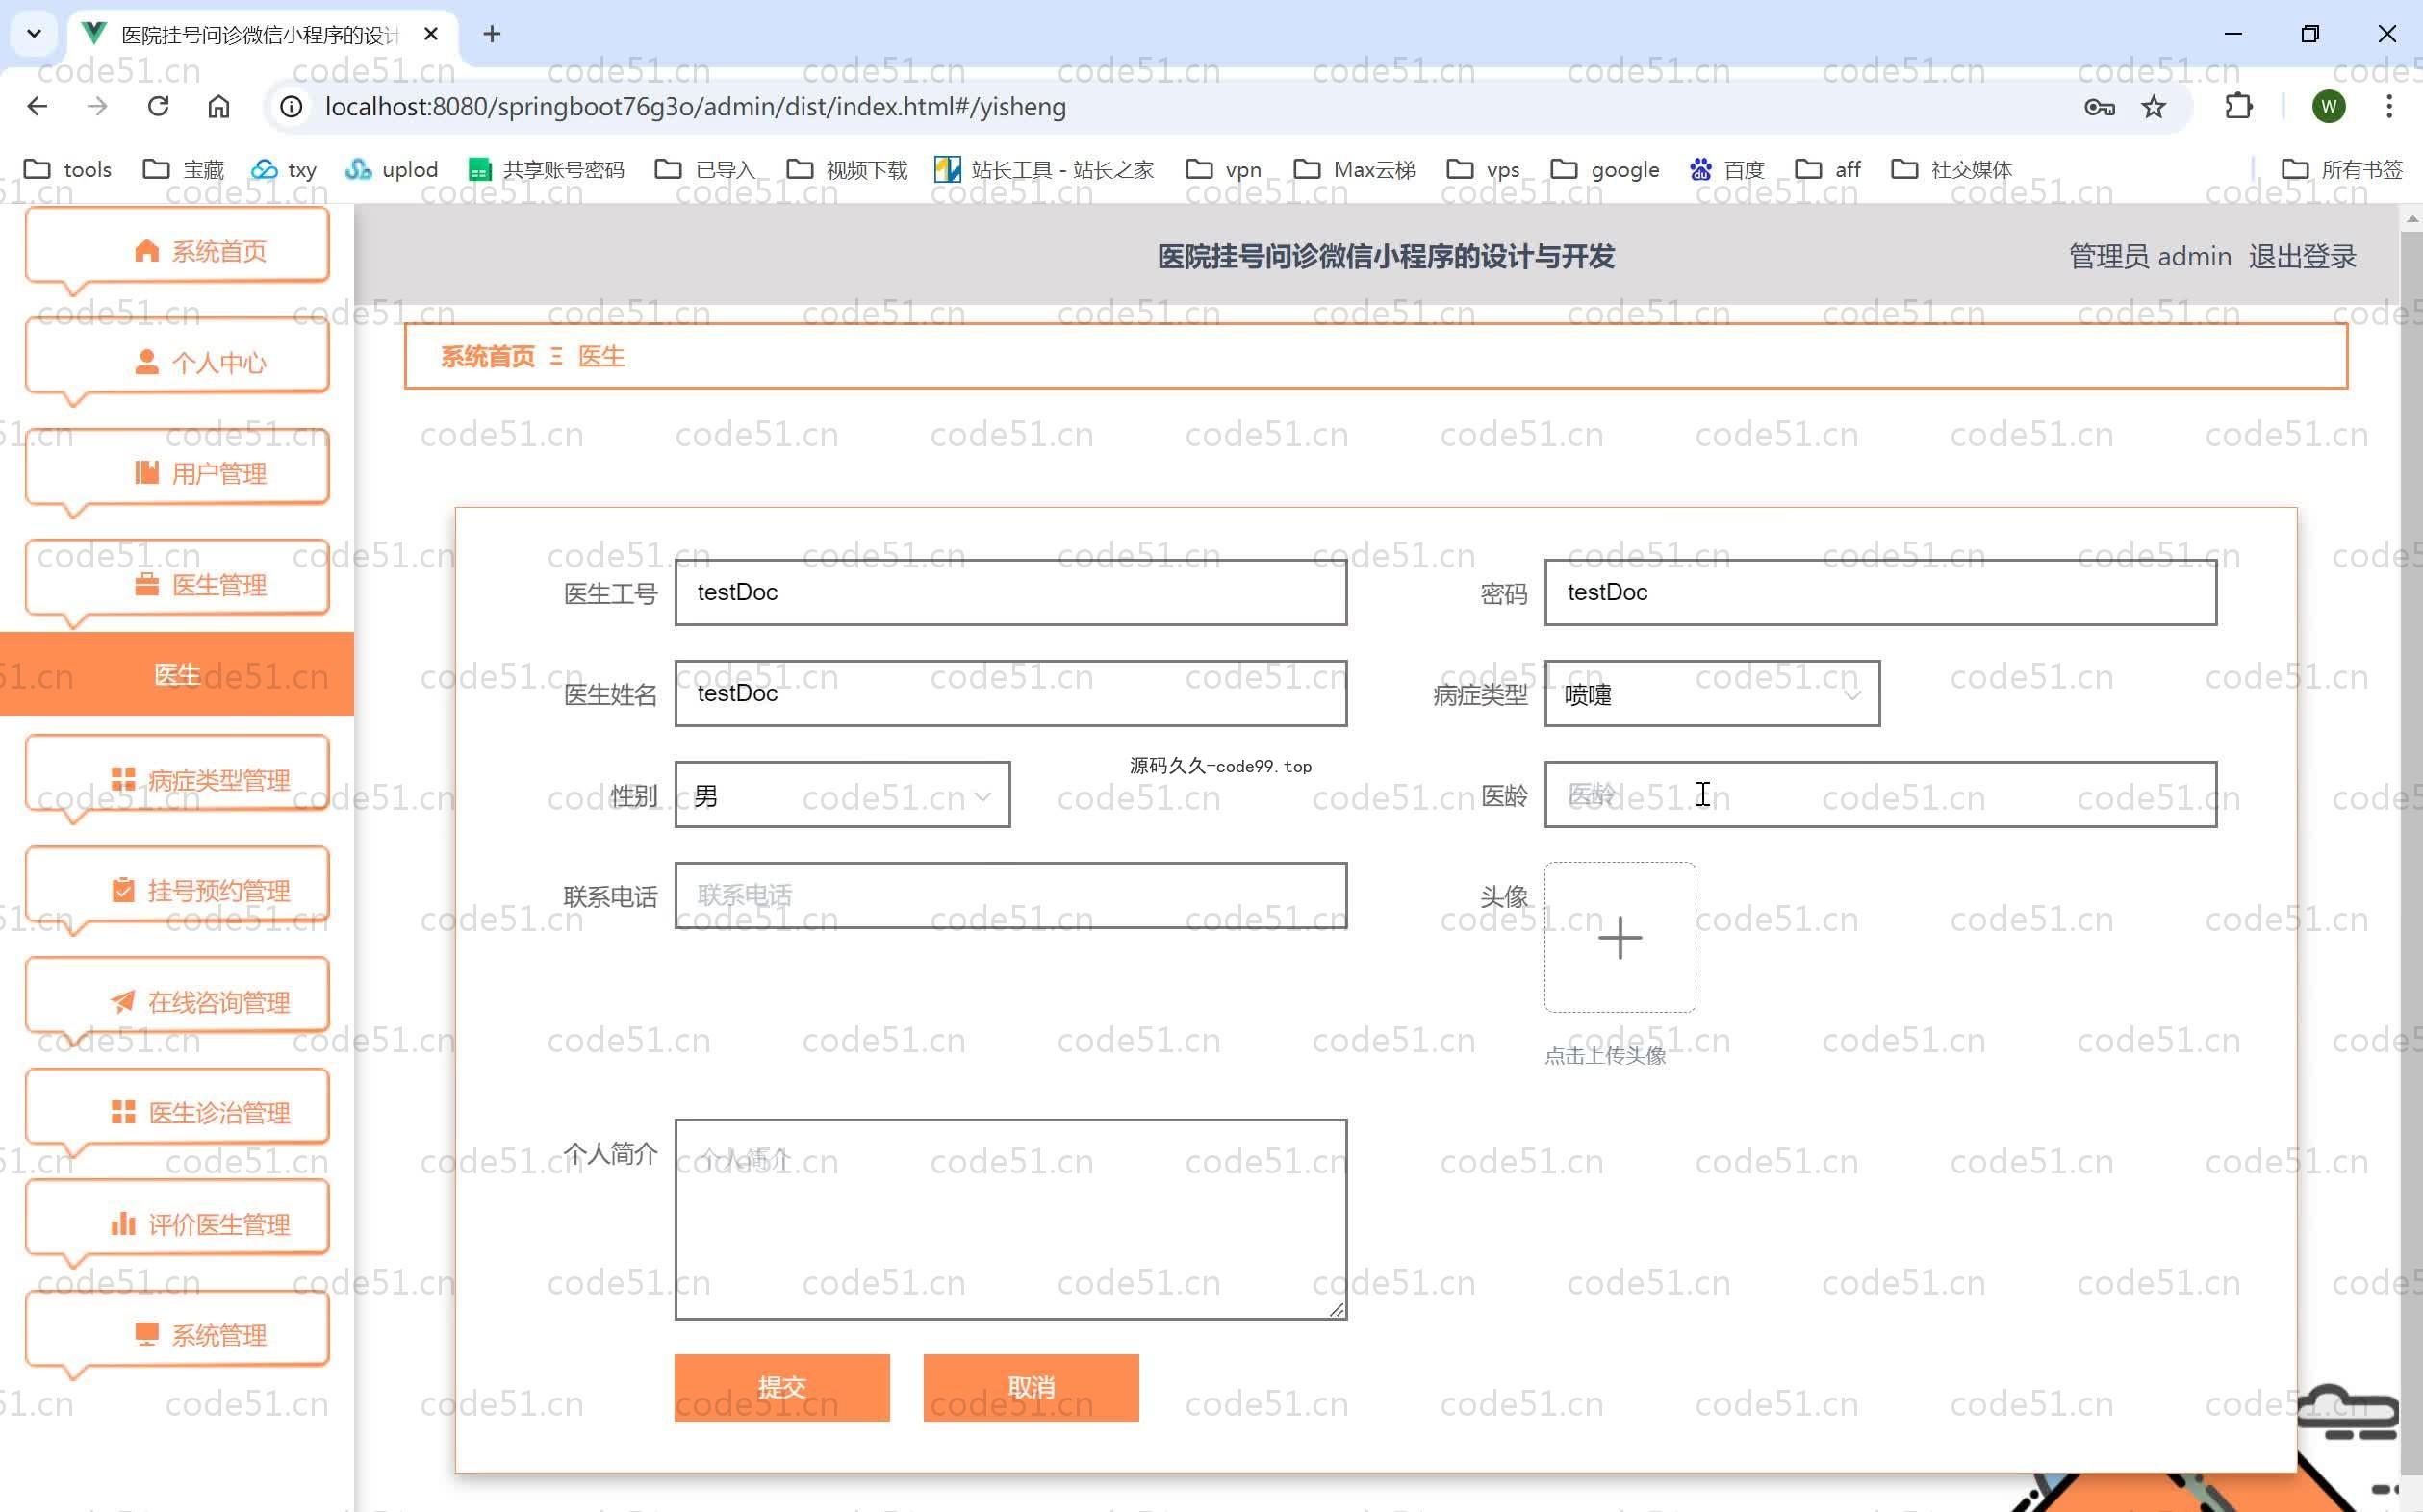Focus the 医龄 input field

[x=1879, y=795]
